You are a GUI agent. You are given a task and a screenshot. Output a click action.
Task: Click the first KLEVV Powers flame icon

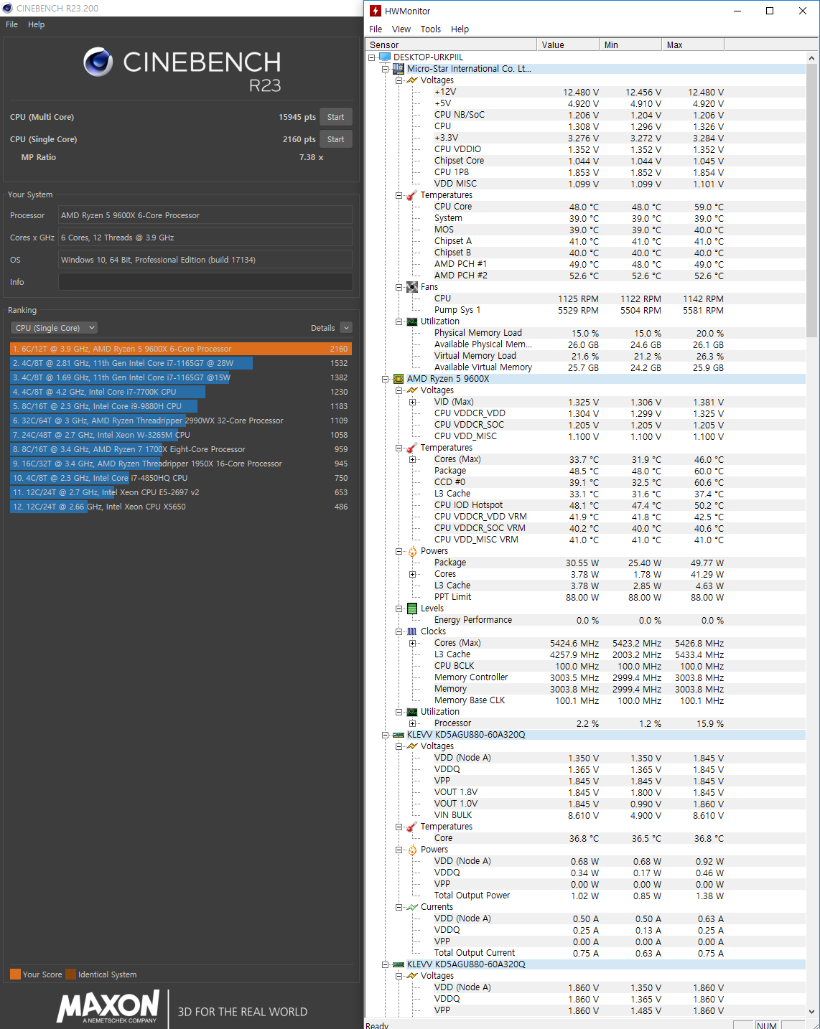pyautogui.click(x=412, y=850)
